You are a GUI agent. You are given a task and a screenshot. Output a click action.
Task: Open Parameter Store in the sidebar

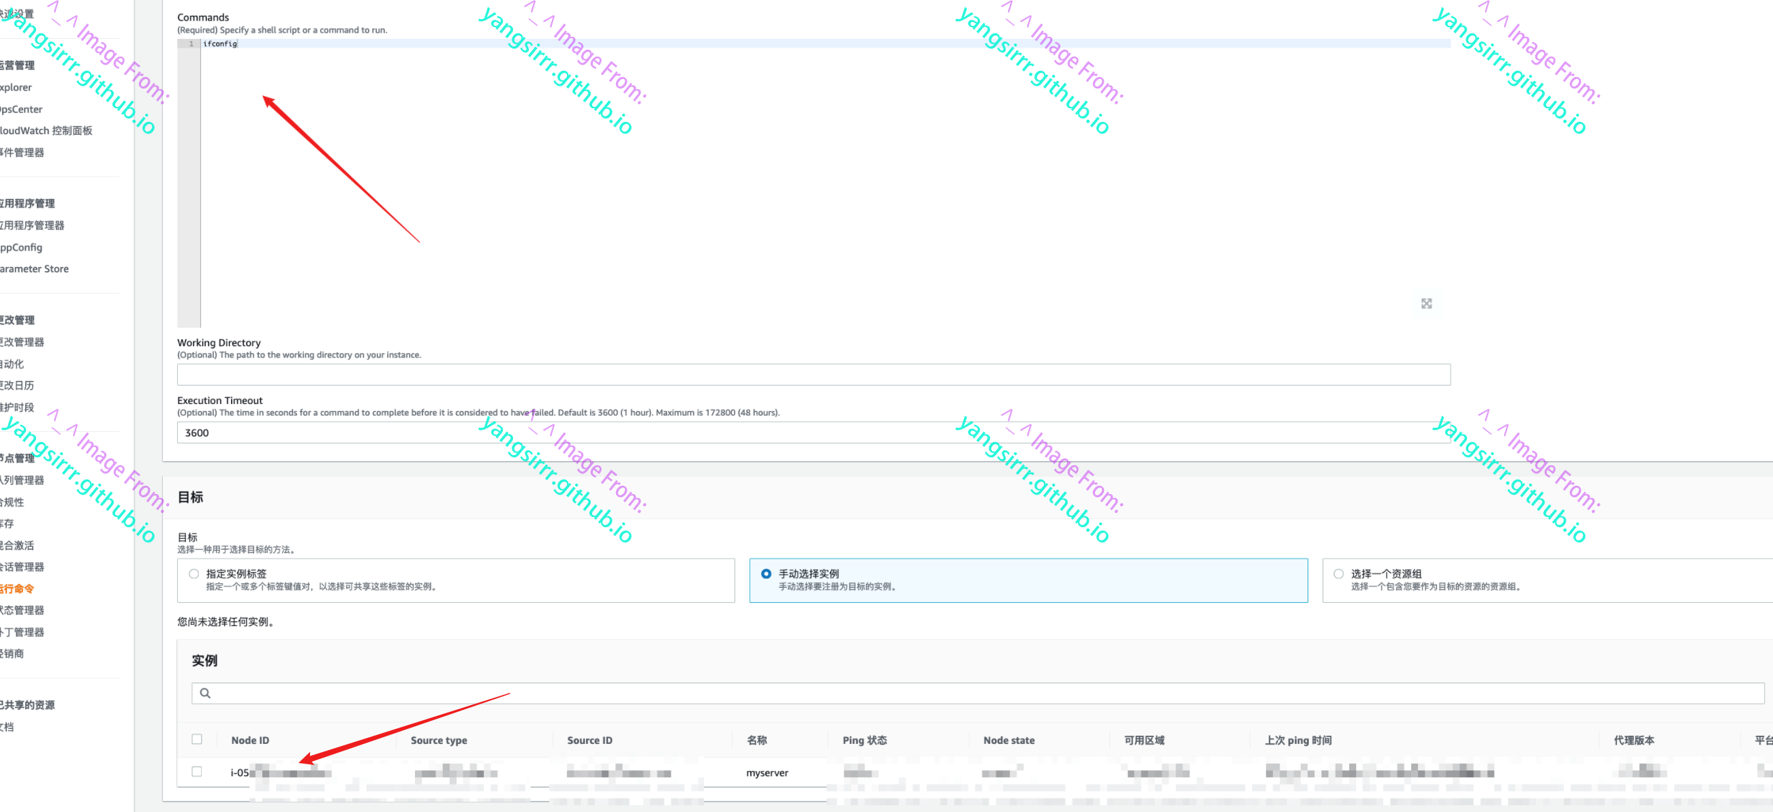(x=35, y=269)
